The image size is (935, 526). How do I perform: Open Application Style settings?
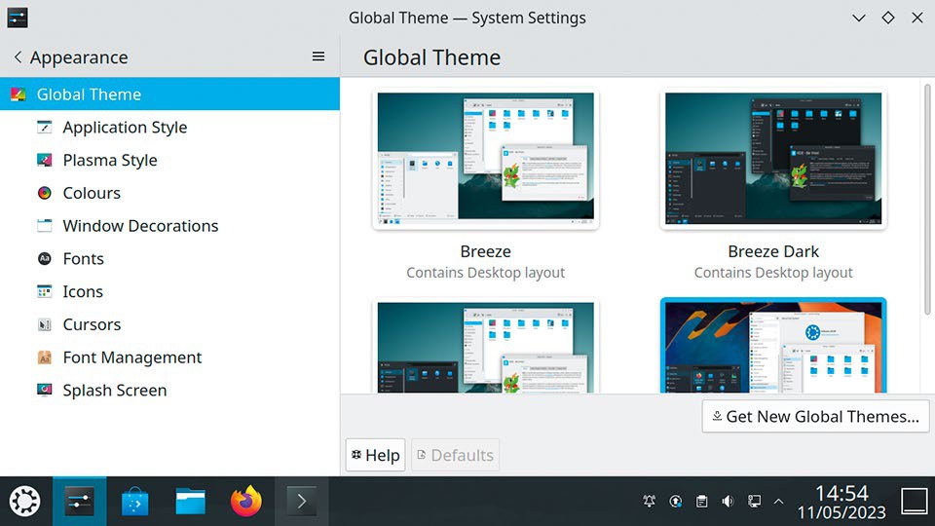pyautogui.click(x=169, y=127)
